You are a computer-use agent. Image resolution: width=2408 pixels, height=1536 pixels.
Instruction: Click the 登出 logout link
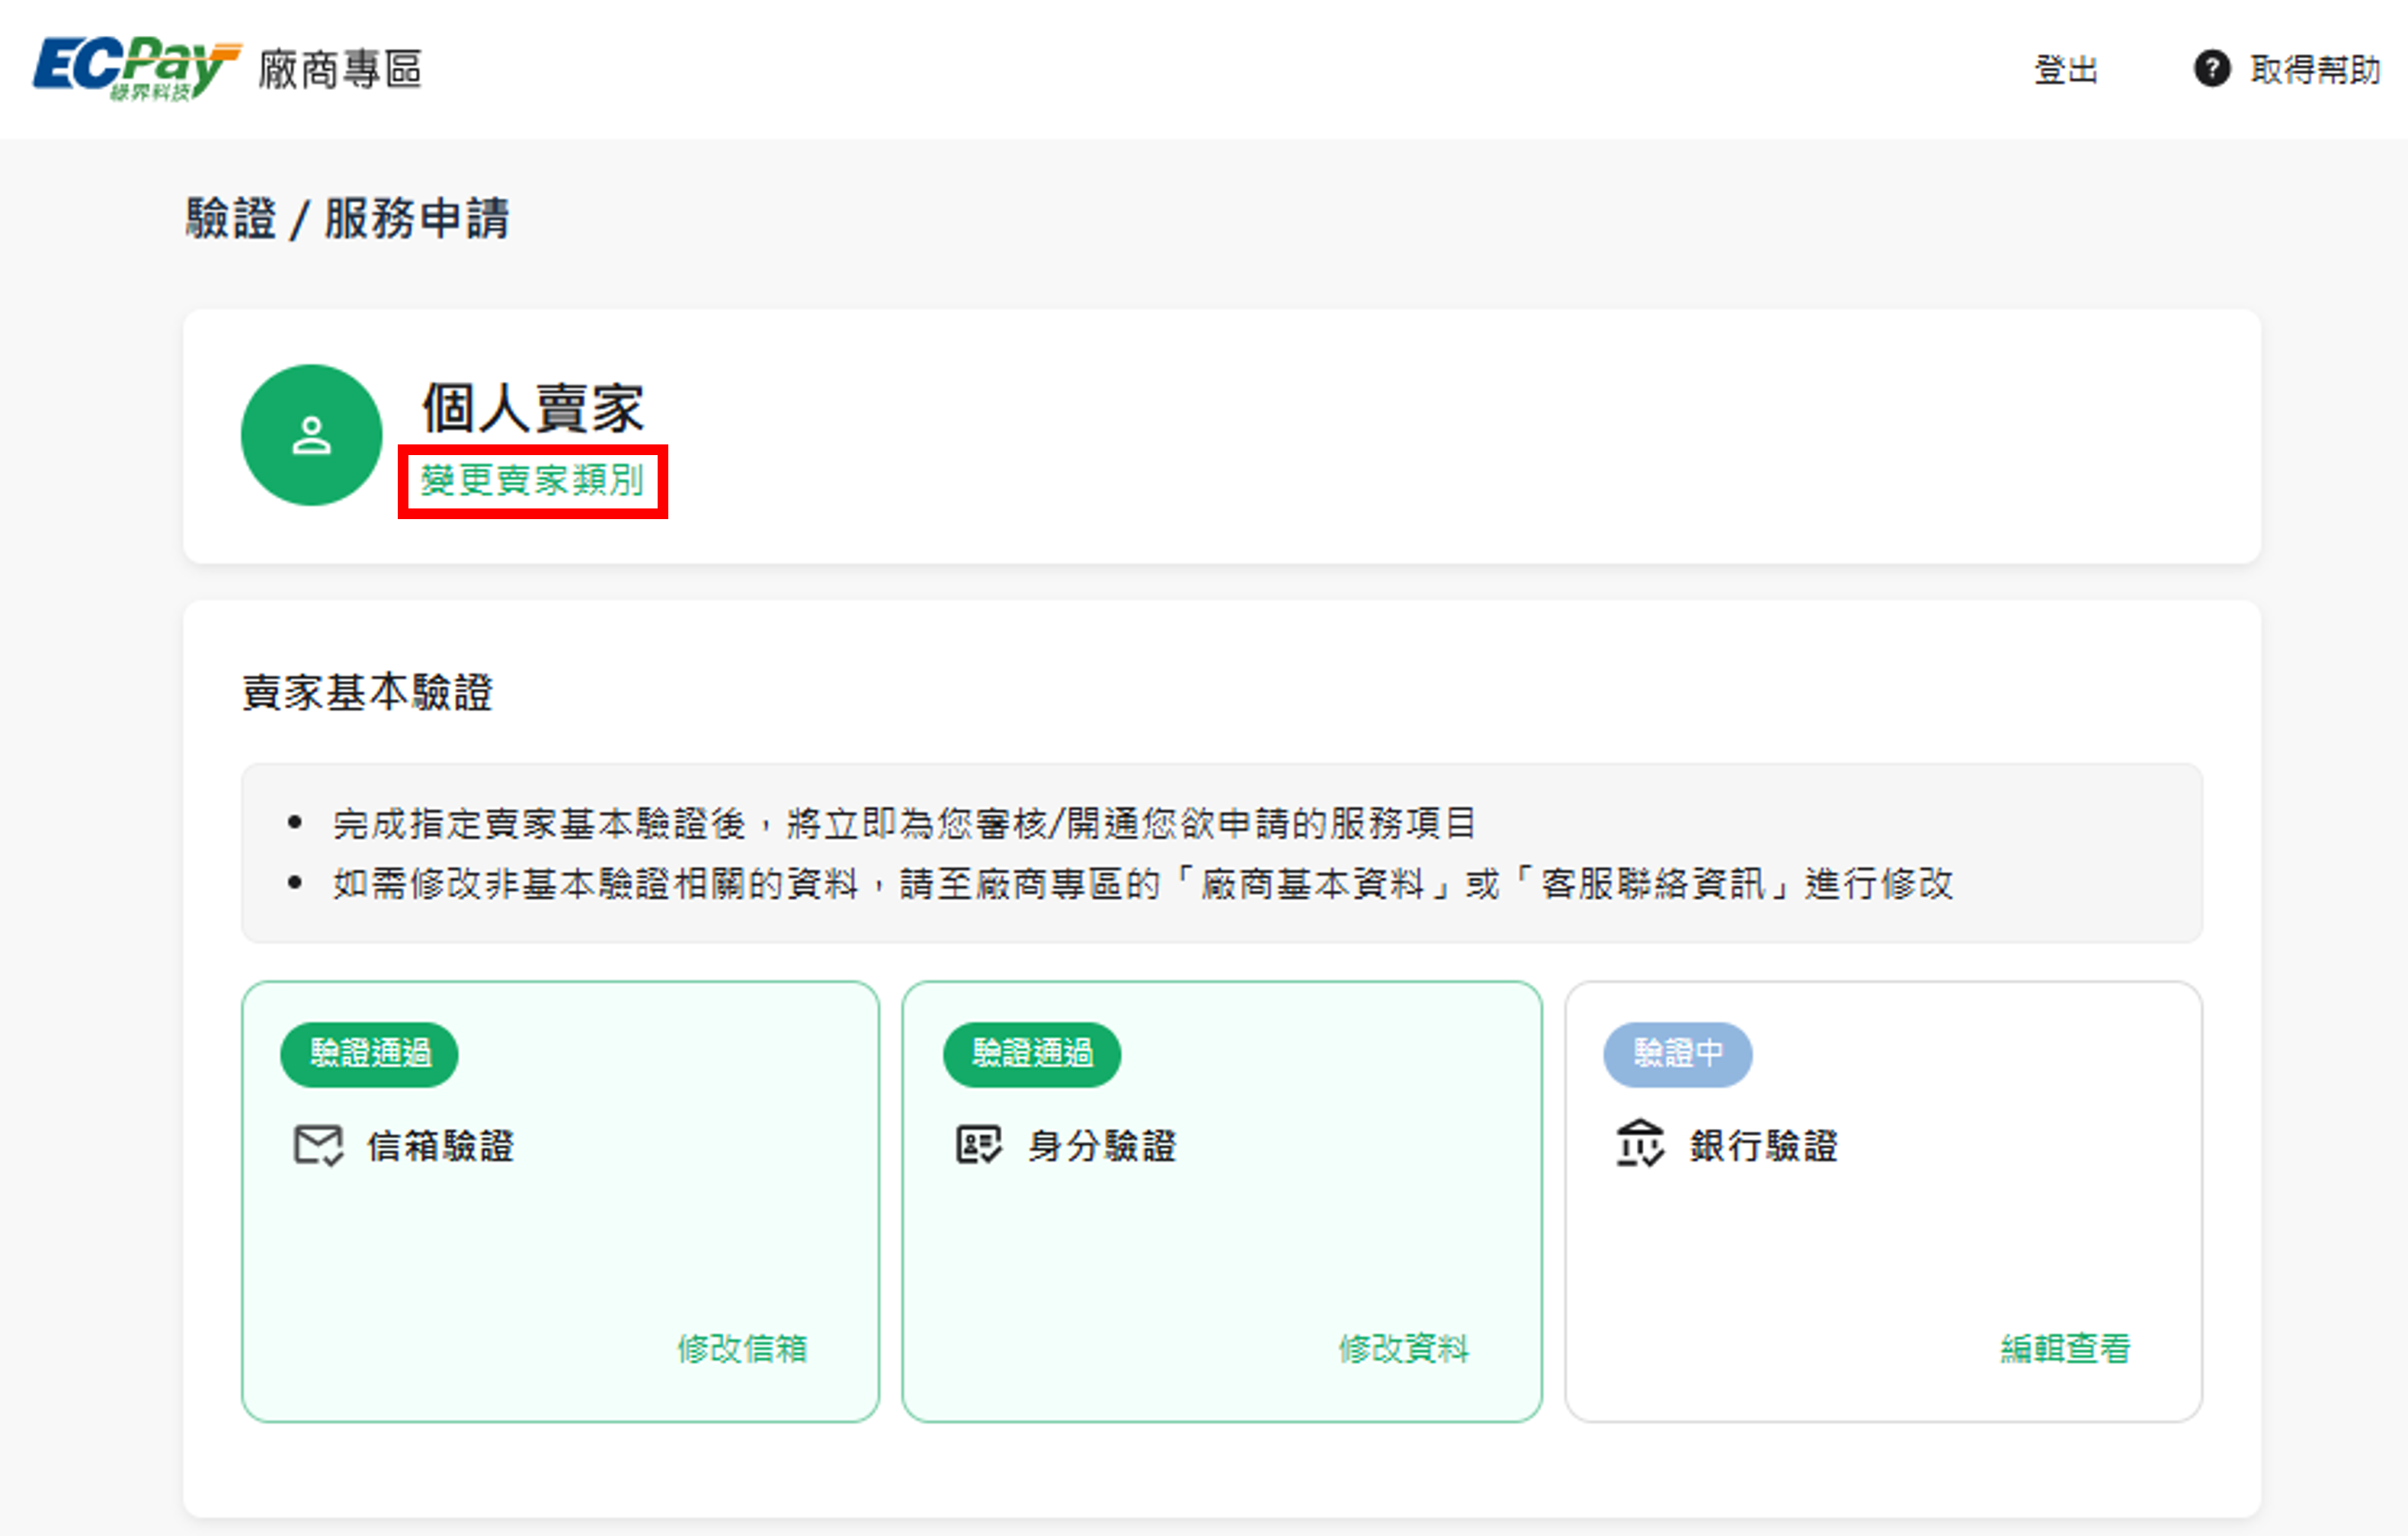click(x=2065, y=70)
